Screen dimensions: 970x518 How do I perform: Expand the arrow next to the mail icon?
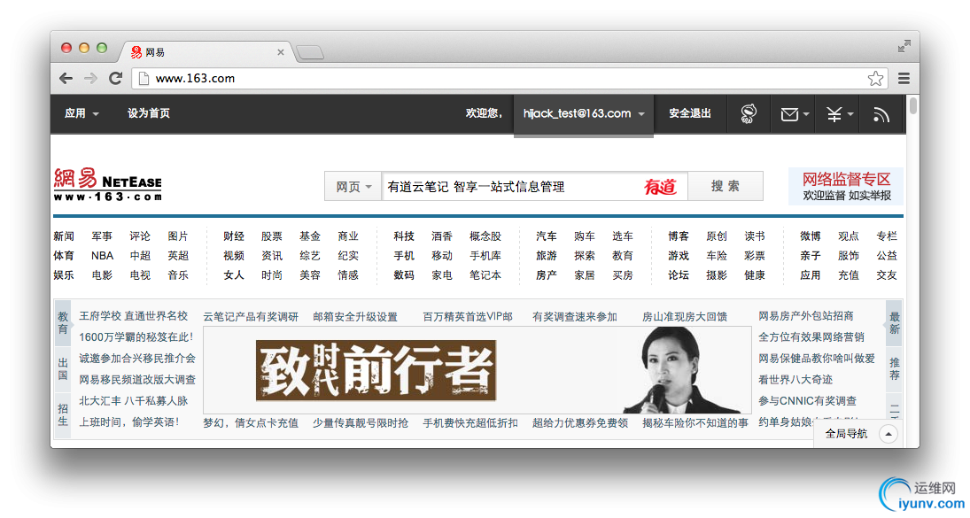(x=806, y=114)
